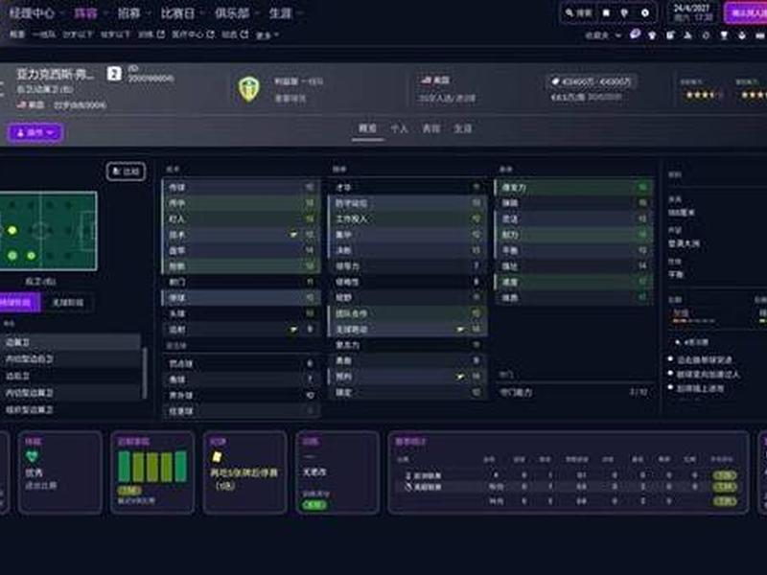
Task: Open the purple 操作 actions dropdown
Action: (35, 132)
